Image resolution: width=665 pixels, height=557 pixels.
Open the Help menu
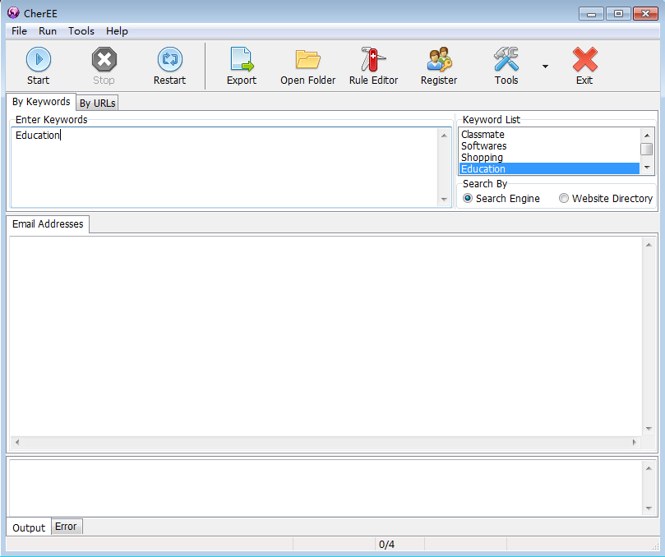click(x=117, y=31)
